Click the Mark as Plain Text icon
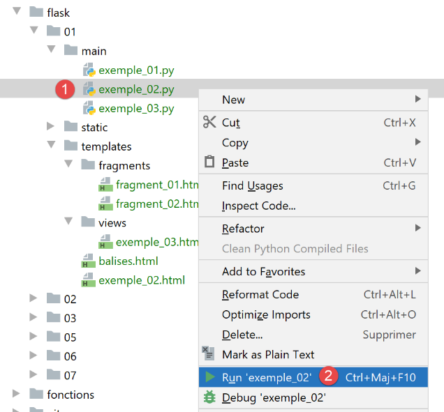Image resolution: width=444 pixels, height=412 pixels. point(208,353)
